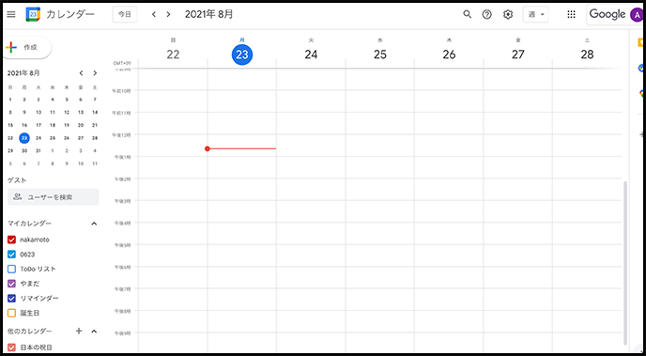Screen dimensions: 646x356
Task: Enable the 誕生日 calendar checkbox
Action: 12,313
